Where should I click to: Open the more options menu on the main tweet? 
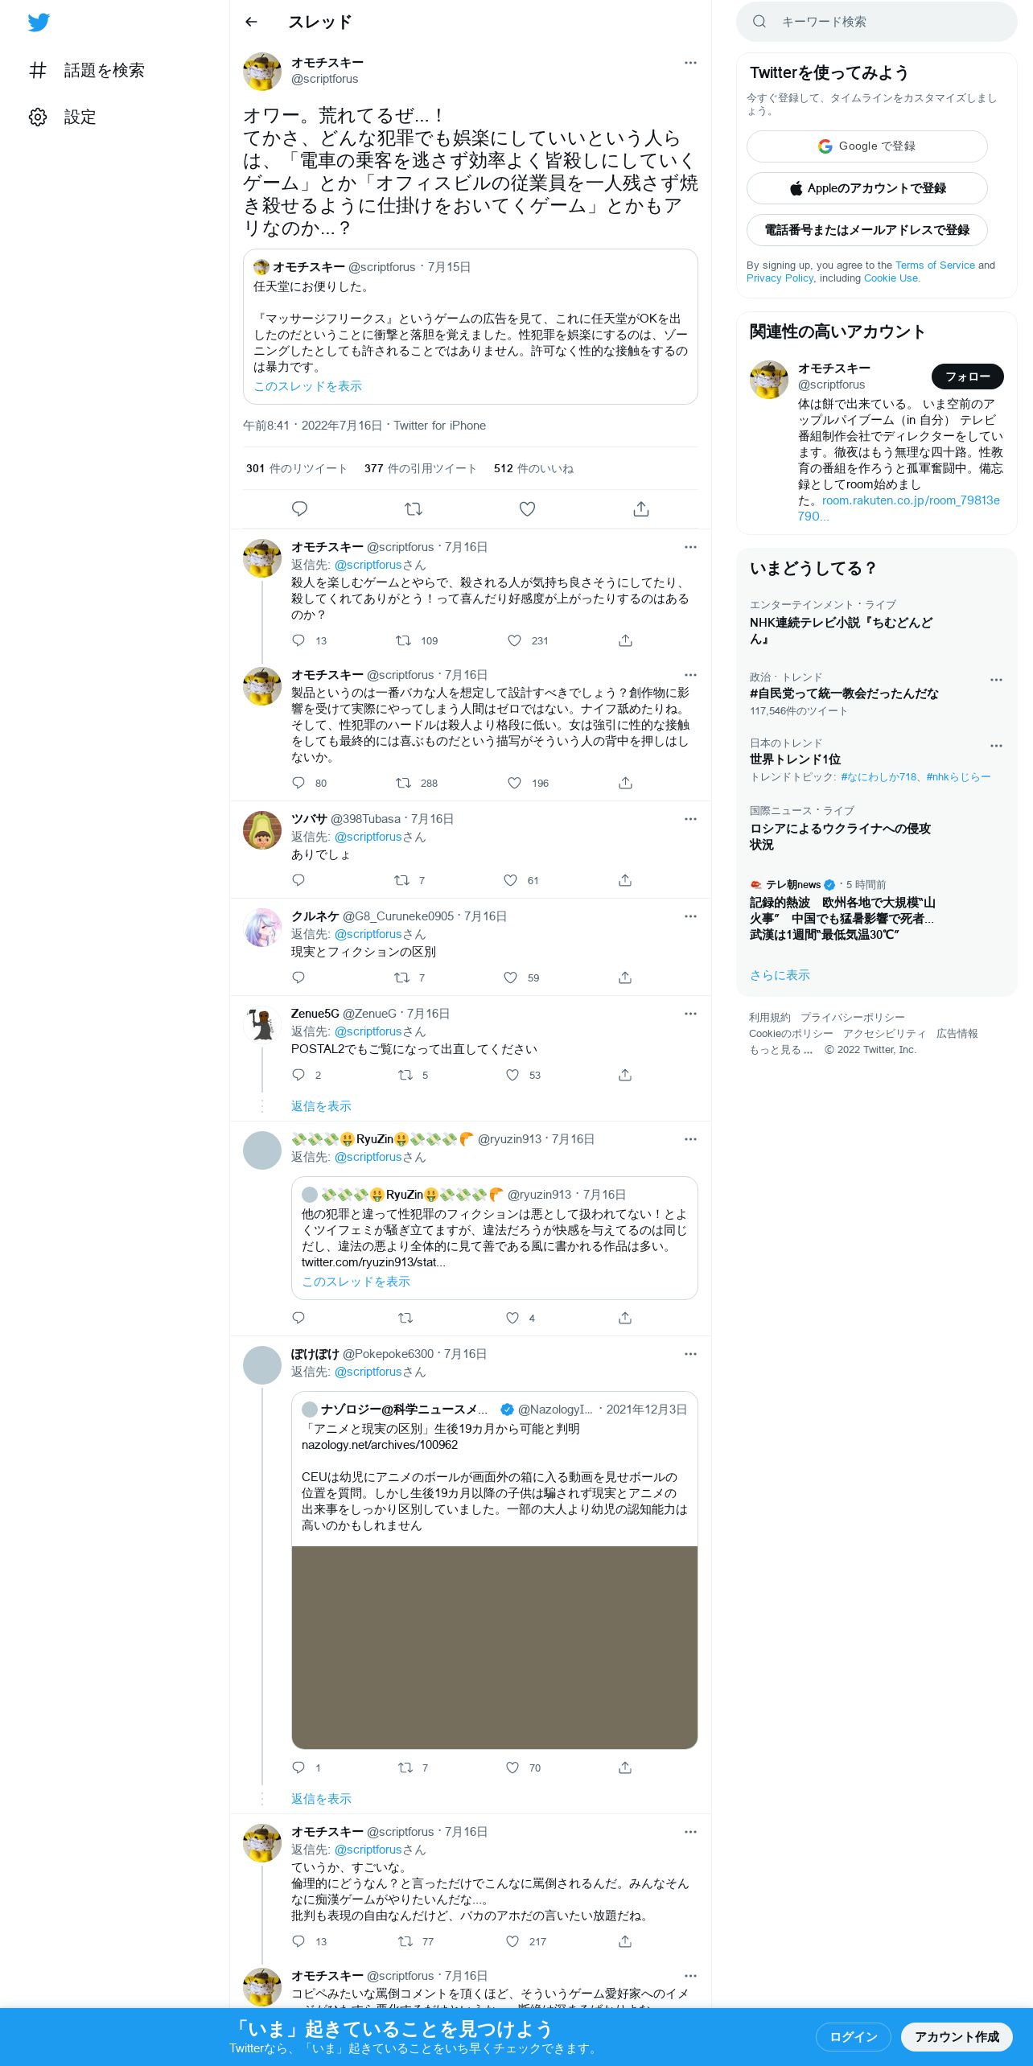click(x=690, y=63)
